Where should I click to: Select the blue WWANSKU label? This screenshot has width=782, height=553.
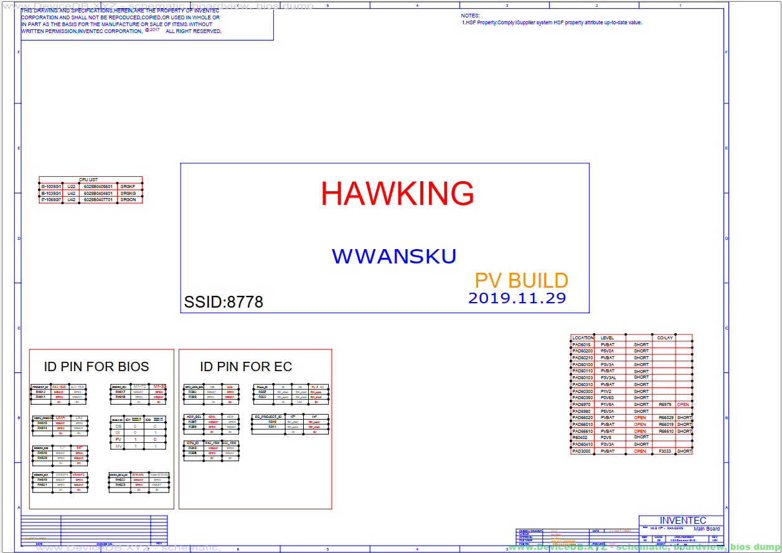(x=394, y=256)
